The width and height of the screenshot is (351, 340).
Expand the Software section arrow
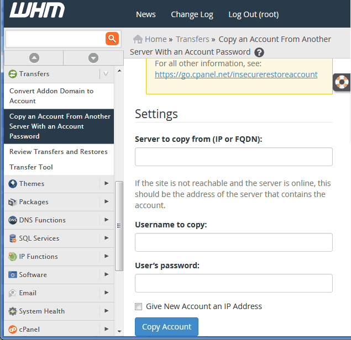pos(107,274)
